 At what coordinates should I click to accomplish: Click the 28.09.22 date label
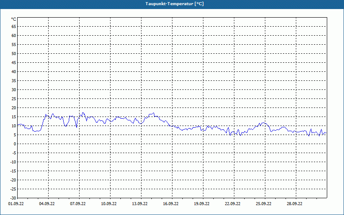pyautogui.click(x=295, y=204)
